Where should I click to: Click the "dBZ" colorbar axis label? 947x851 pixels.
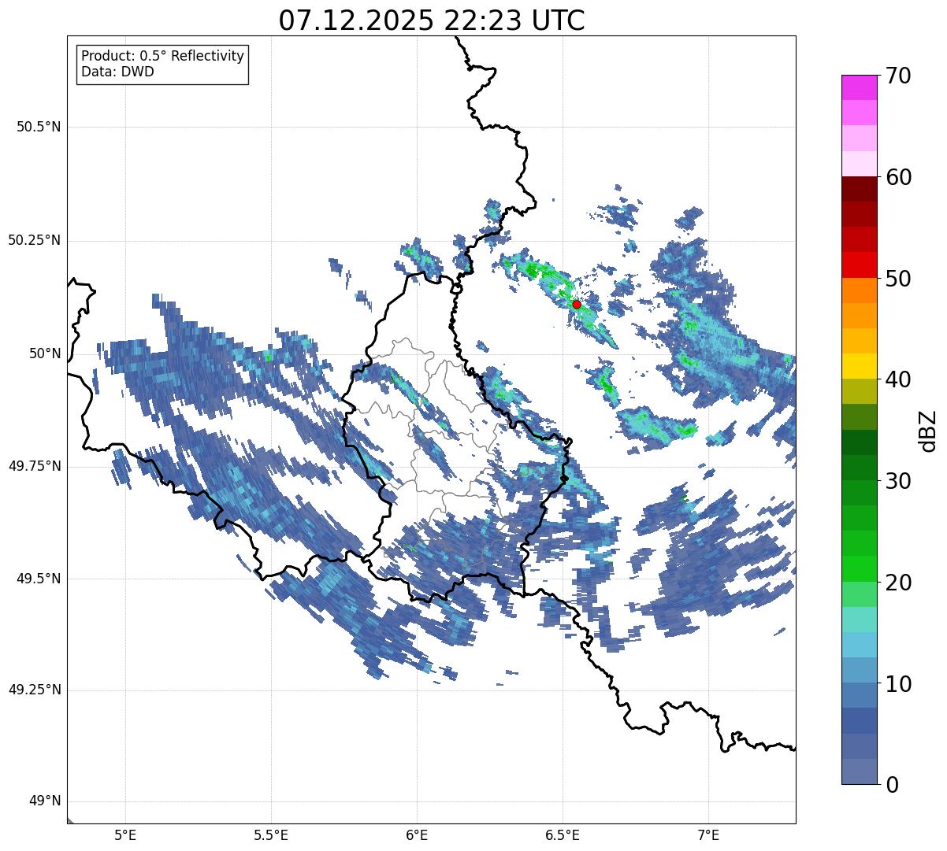click(x=928, y=430)
